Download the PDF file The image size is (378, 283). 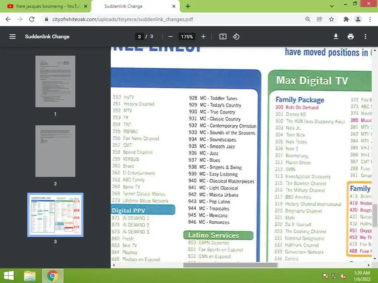(336, 36)
